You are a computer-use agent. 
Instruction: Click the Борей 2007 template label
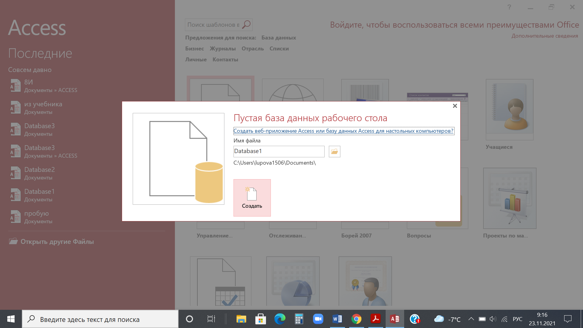356,236
